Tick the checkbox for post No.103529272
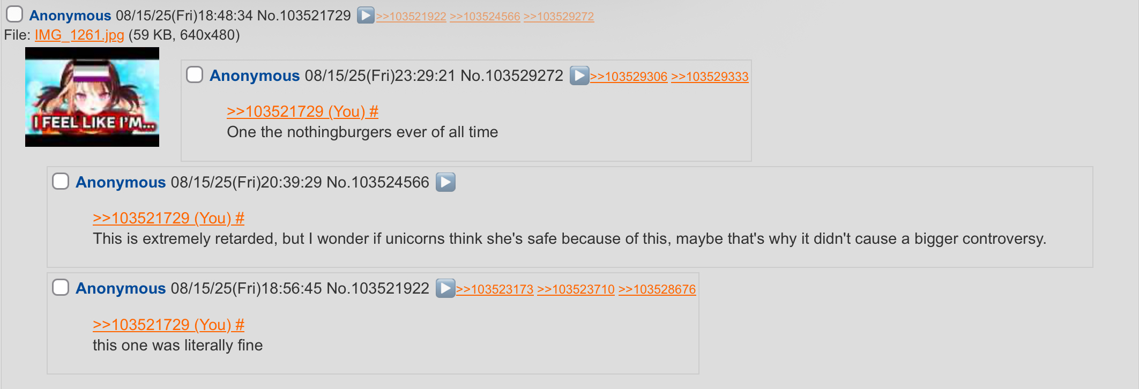Screen dimensions: 1139x389 click(195, 74)
